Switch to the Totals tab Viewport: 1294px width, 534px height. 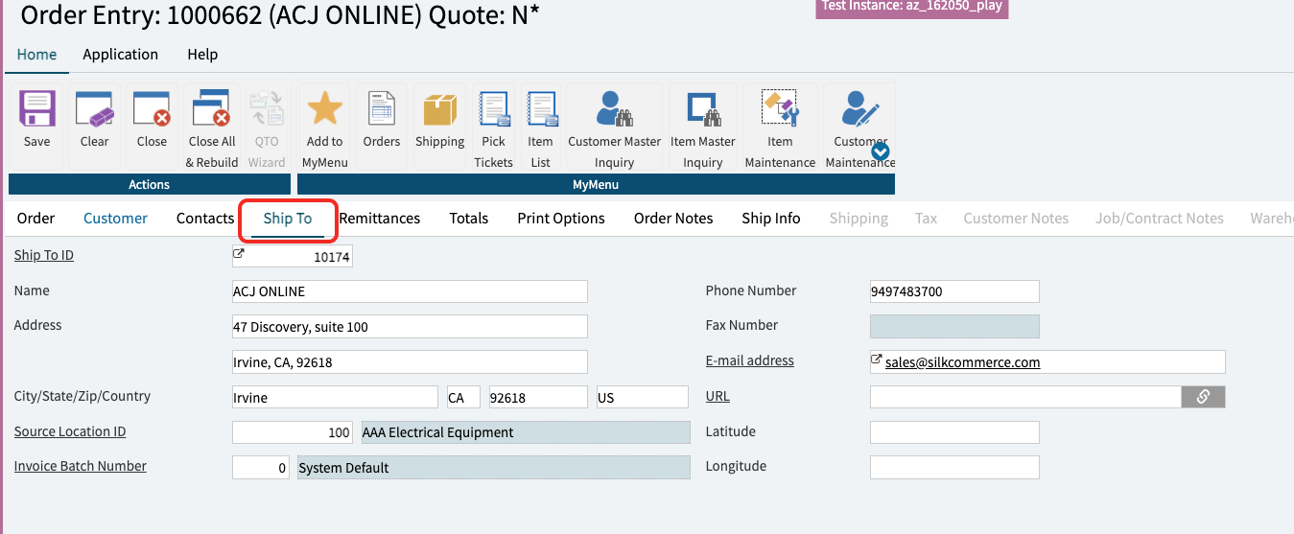[468, 219]
